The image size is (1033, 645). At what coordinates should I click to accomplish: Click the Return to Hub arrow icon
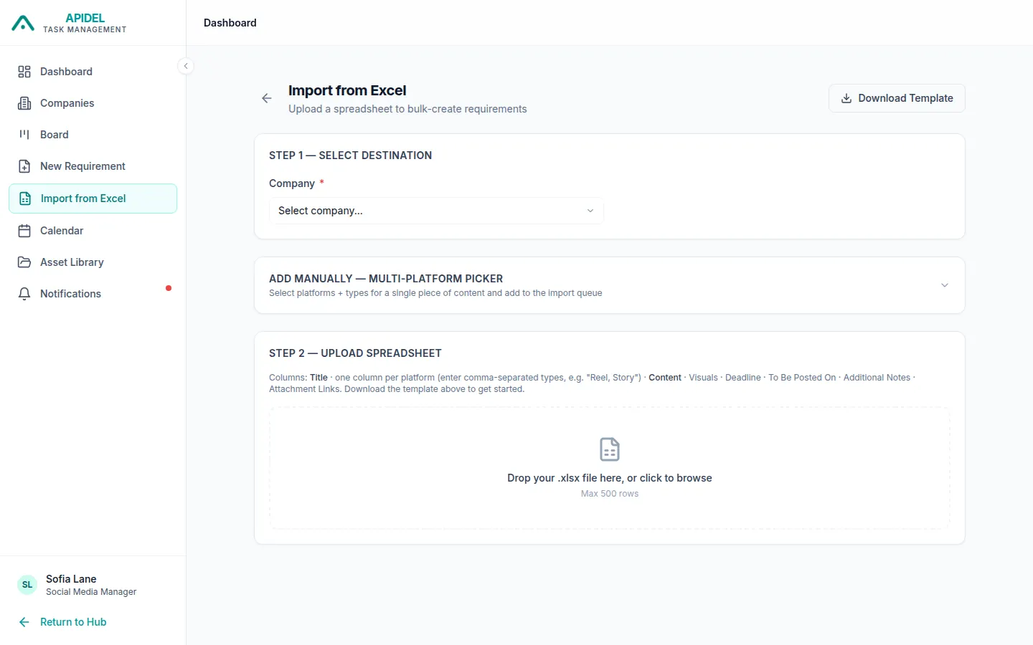(x=24, y=622)
